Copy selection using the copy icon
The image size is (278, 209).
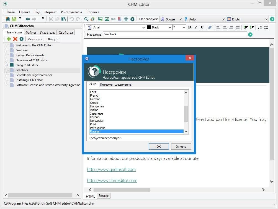tap(57, 19)
